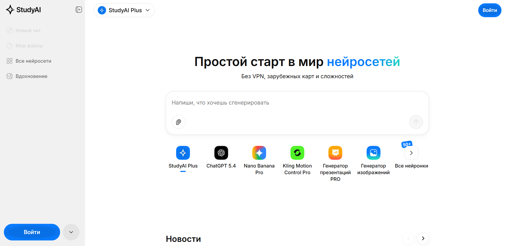Image resolution: width=507 pixels, height=246 pixels.
Task: Click the Войти button in top right
Action: 490,10
